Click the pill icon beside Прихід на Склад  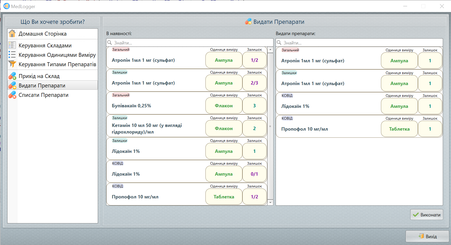pos(12,76)
